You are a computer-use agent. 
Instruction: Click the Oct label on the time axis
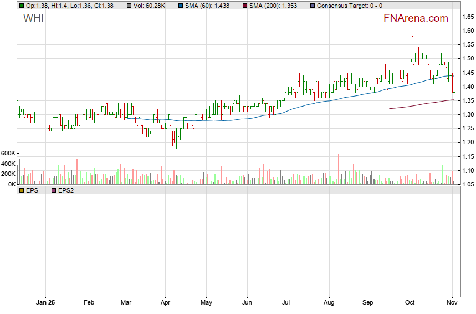click(411, 303)
